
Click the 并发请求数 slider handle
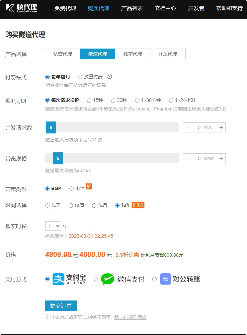[51, 127]
